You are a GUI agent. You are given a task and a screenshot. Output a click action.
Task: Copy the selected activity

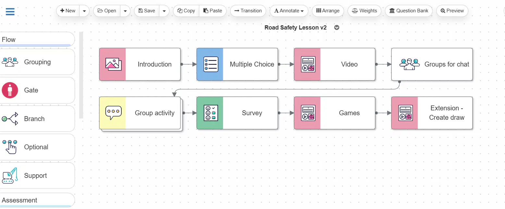tap(186, 11)
